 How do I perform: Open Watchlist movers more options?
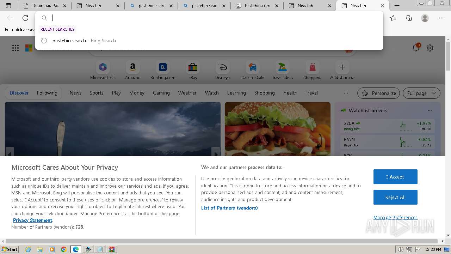[x=430, y=110]
